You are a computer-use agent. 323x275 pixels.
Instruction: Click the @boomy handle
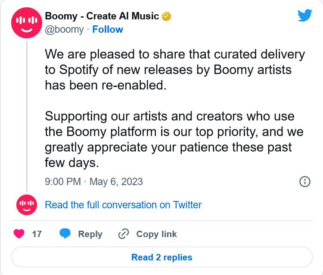[x=64, y=30]
